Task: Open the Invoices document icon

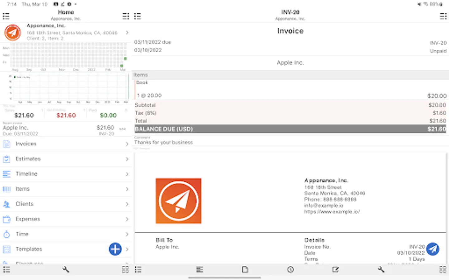Action: 7,144
